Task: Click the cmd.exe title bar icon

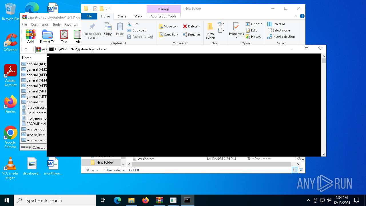Action: (51, 49)
